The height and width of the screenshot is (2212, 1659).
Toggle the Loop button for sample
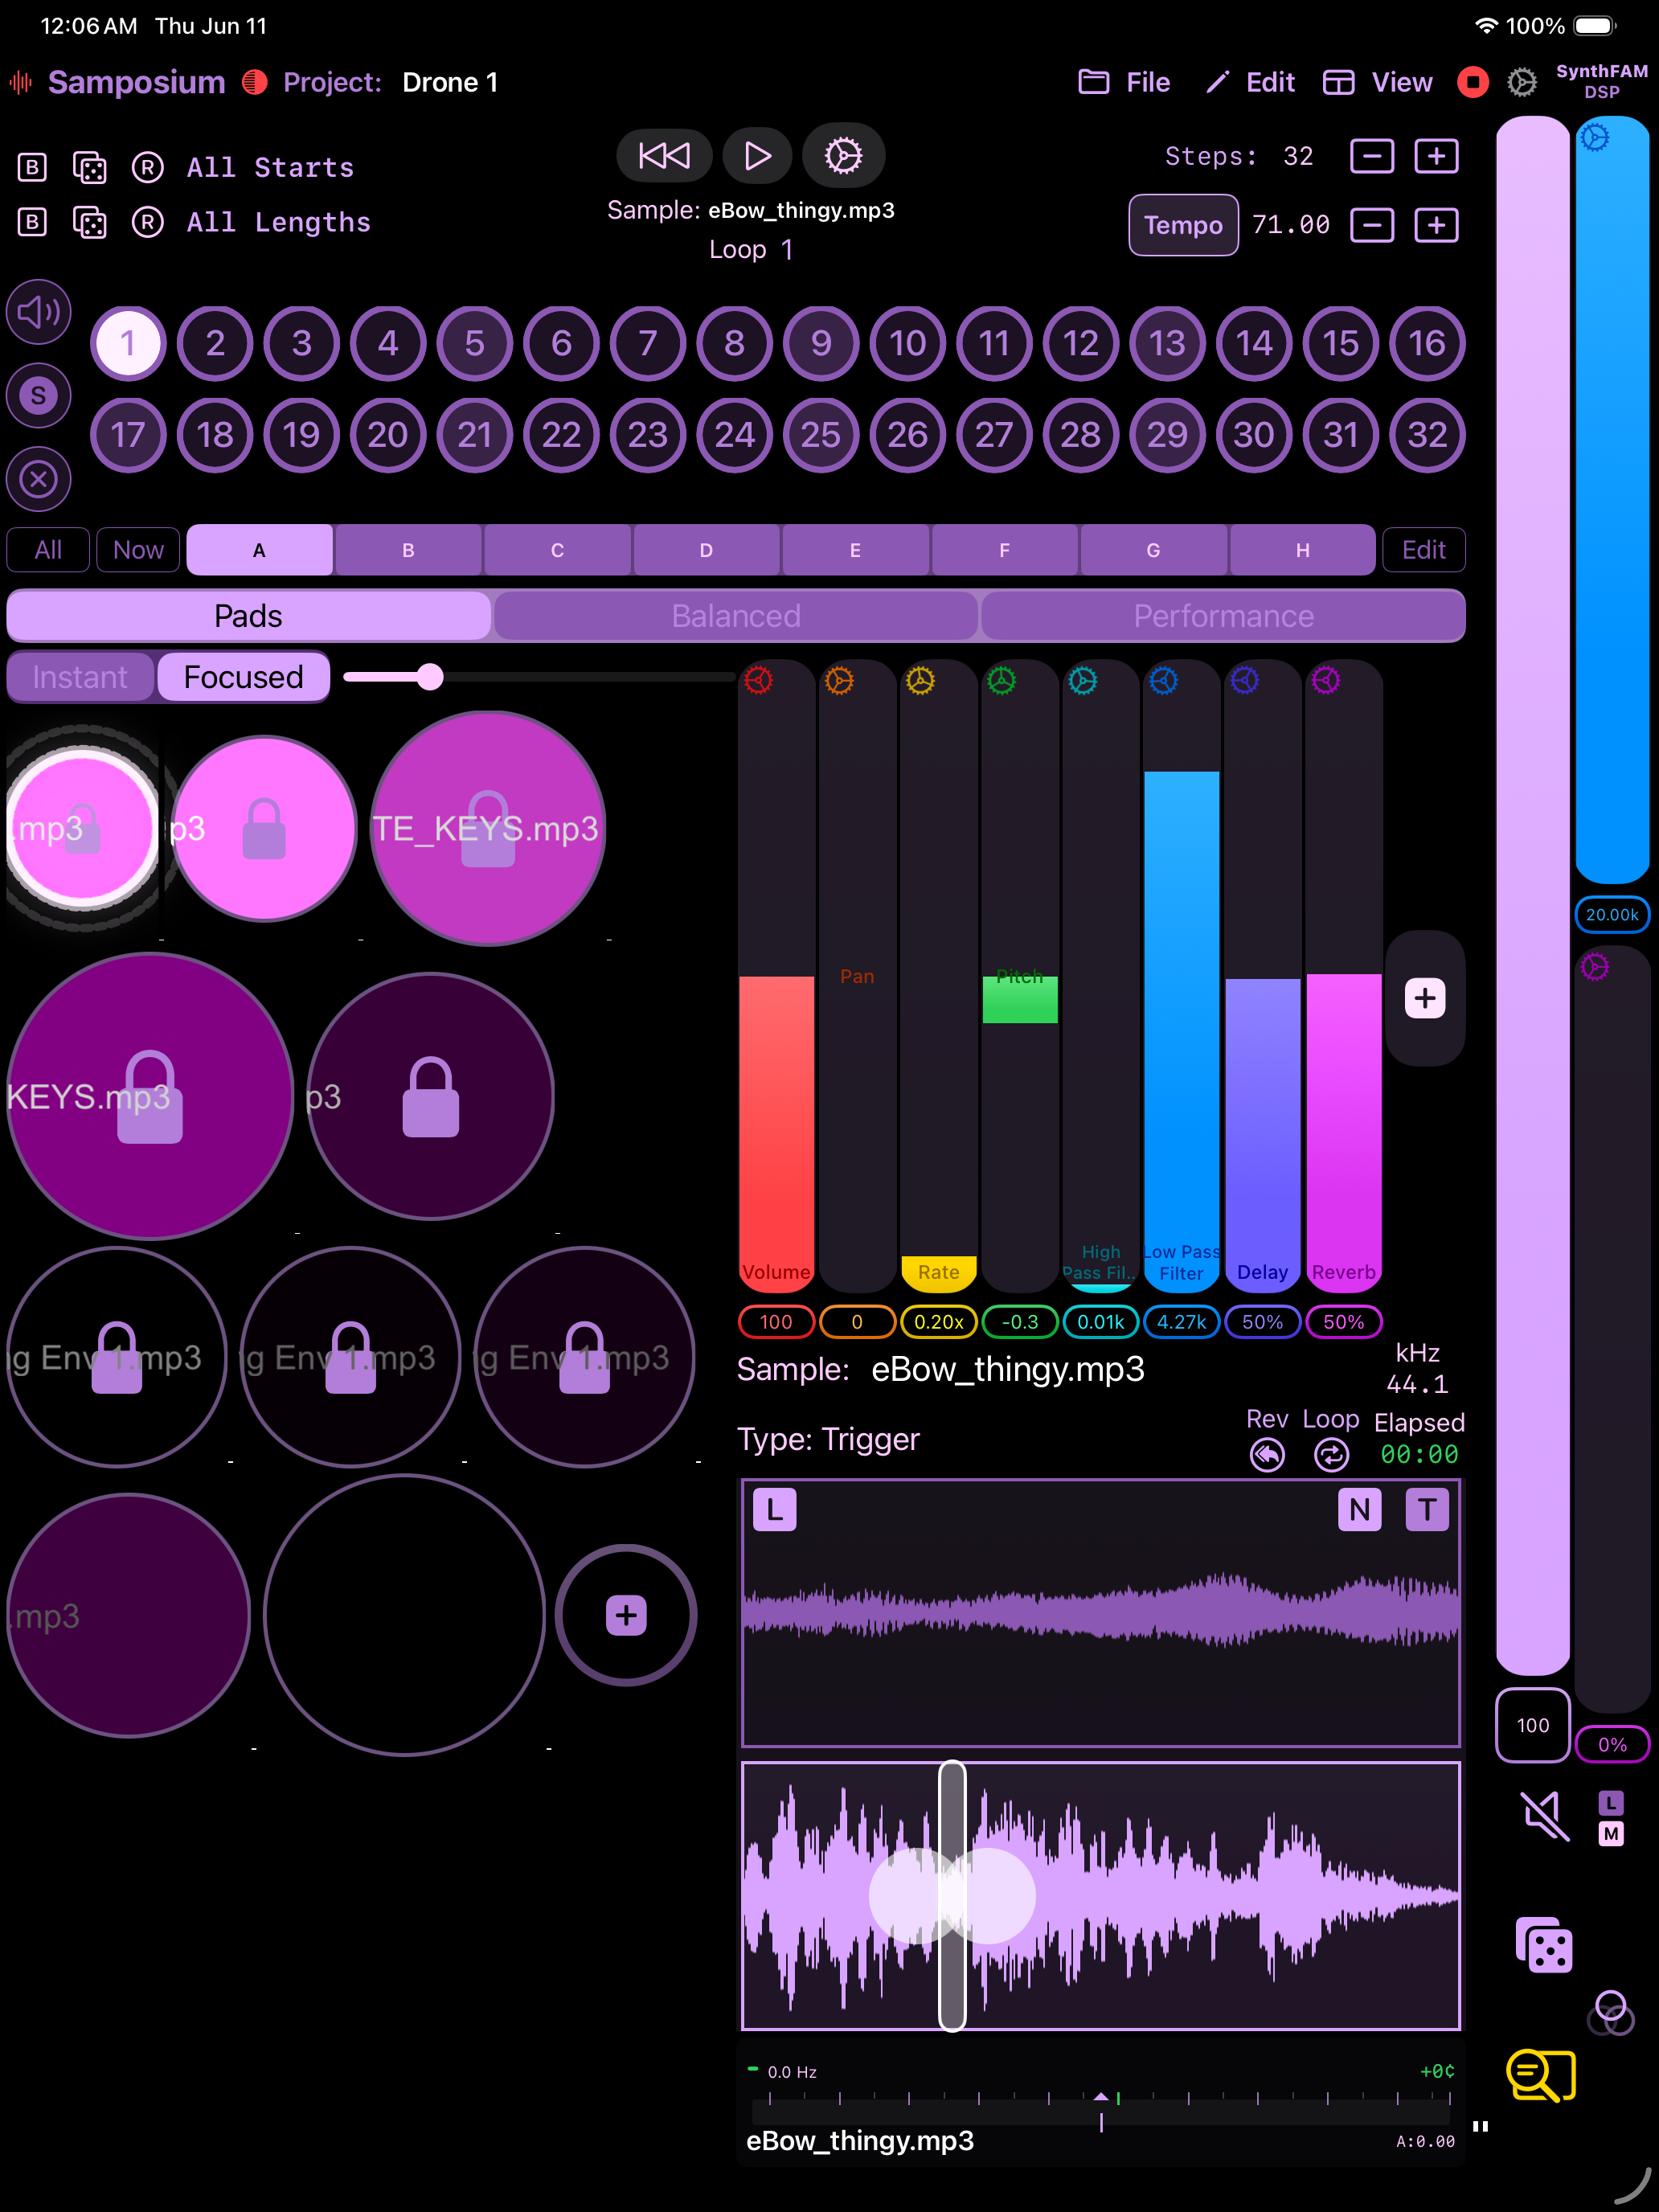tap(1331, 1455)
